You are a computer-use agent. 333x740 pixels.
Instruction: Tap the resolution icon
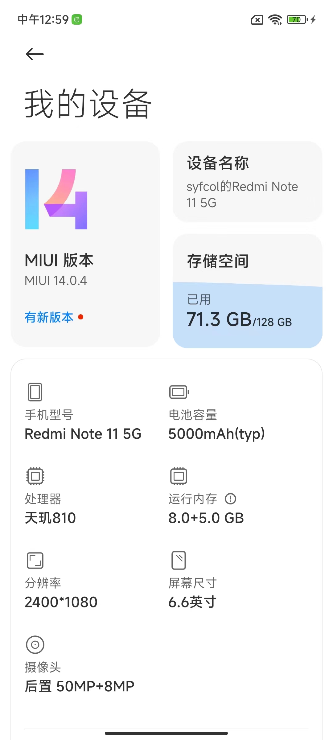[35, 560]
